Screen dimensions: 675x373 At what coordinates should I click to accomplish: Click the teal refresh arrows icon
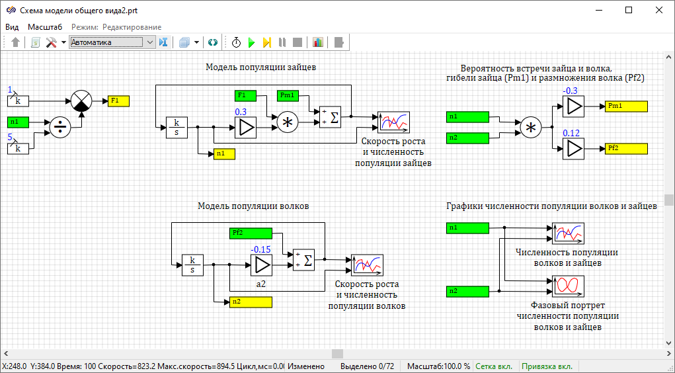tap(212, 42)
